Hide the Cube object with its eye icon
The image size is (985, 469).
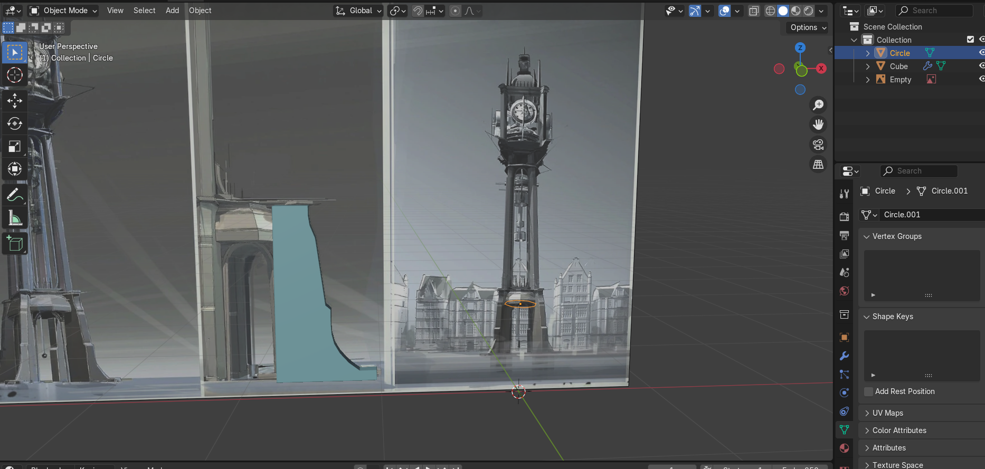click(981, 66)
